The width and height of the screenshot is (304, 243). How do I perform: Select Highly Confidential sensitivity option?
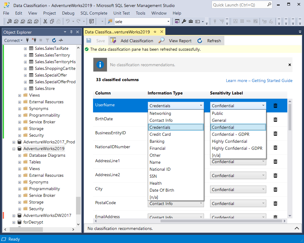pyautogui.click(x=238, y=141)
